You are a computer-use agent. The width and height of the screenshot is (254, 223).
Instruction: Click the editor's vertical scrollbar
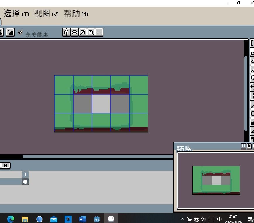tap(246, 93)
